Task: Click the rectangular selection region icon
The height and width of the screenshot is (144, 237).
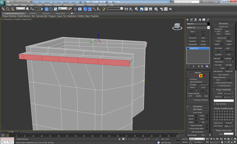Action: coord(36,9)
